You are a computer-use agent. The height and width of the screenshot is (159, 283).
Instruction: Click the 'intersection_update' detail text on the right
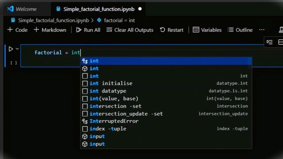pos(223,114)
